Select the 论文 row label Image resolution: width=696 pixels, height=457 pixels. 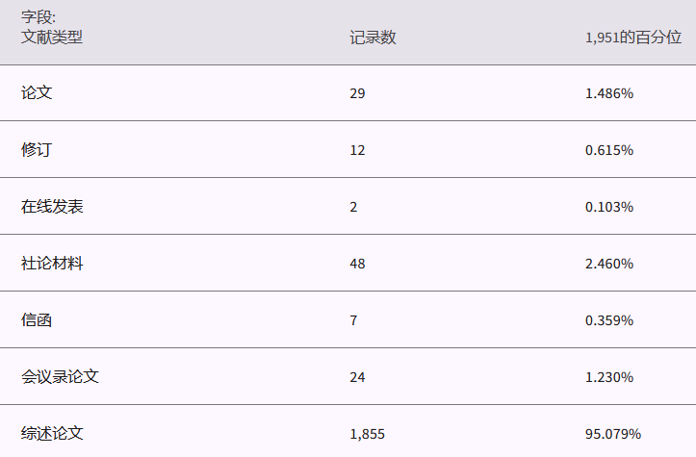[37, 93]
